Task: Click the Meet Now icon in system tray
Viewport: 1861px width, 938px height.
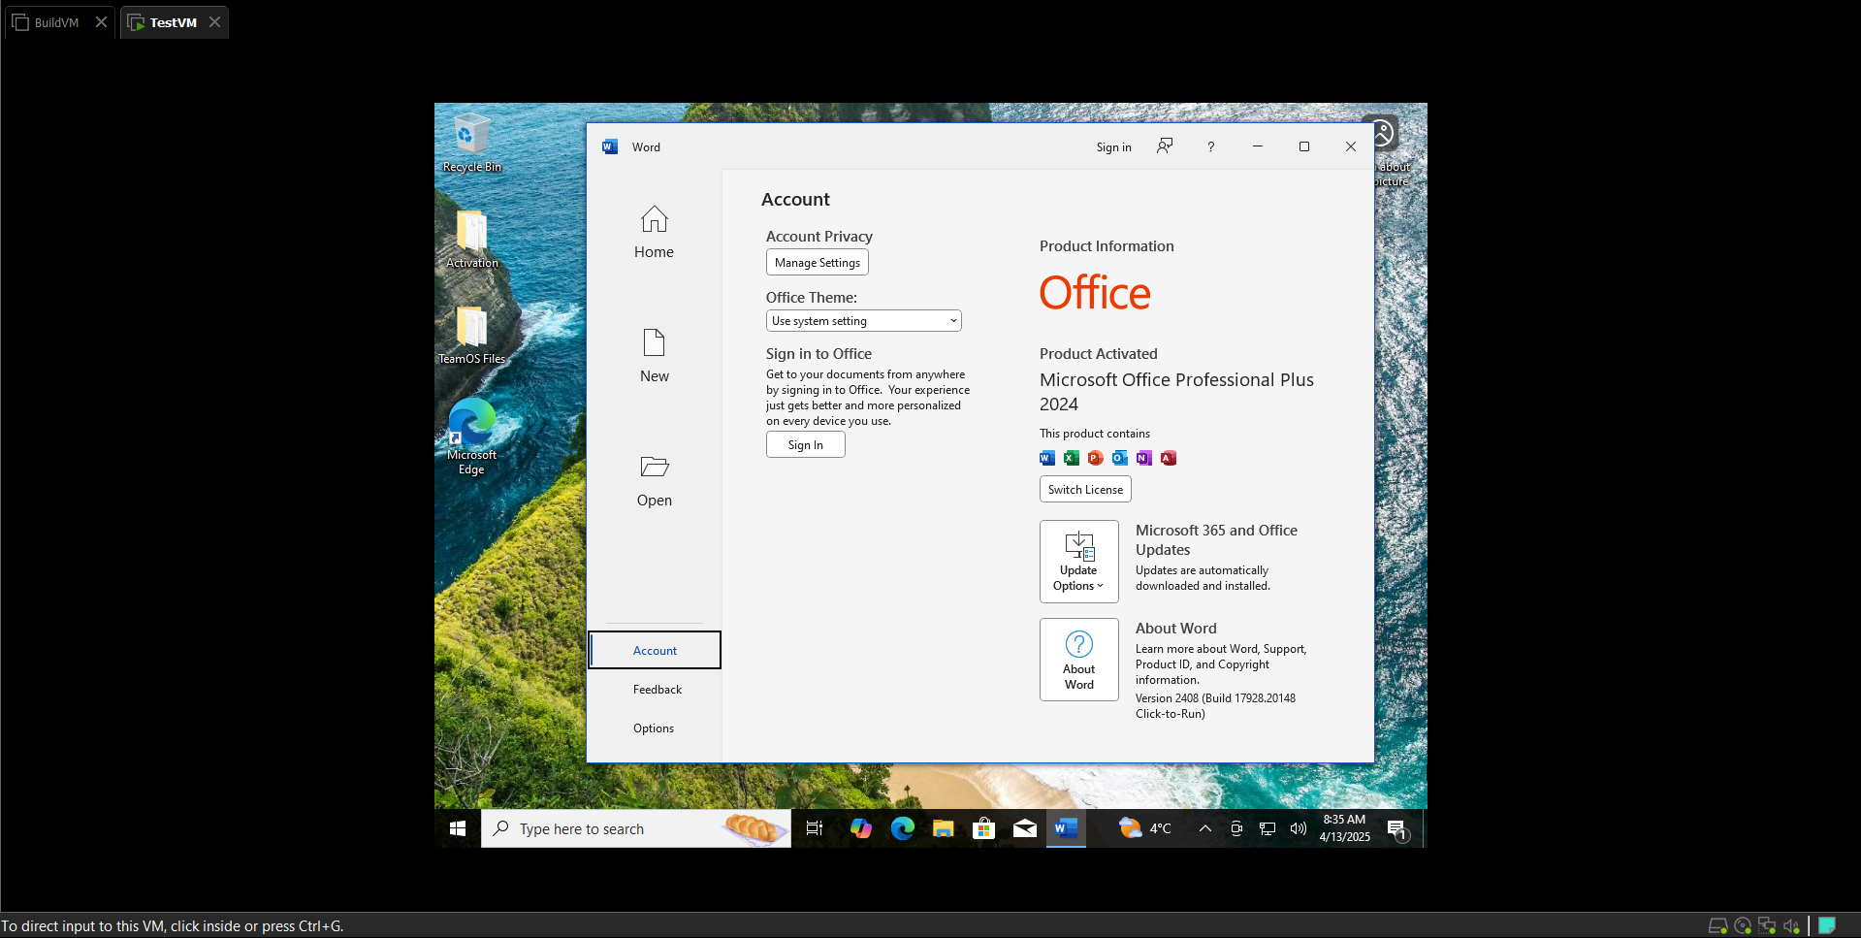Action: pyautogui.click(x=1236, y=828)
